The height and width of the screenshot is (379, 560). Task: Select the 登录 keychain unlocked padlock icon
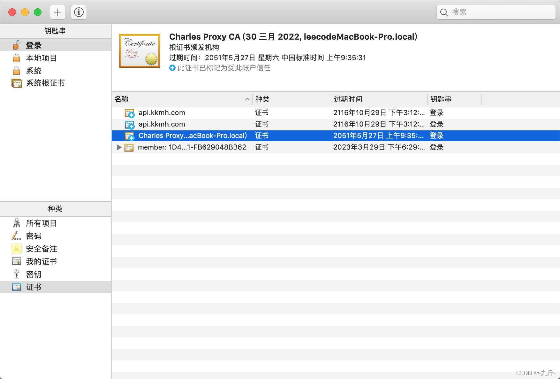click(16, 45)
